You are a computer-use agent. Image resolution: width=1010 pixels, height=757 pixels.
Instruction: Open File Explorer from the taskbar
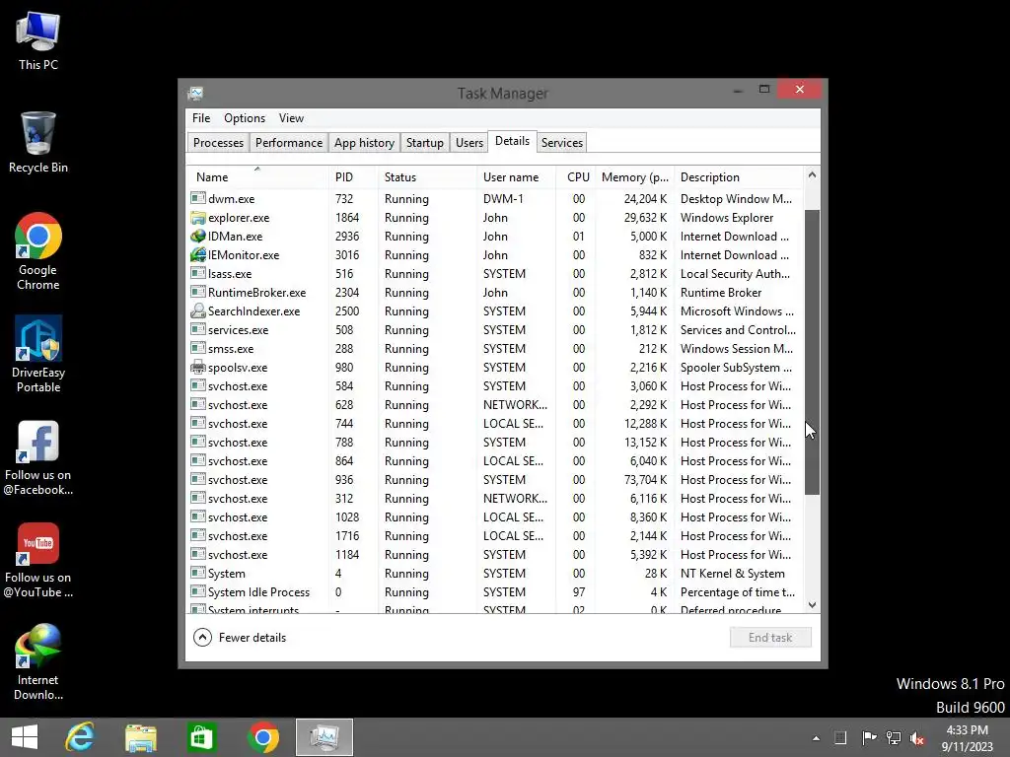(140, 737)
